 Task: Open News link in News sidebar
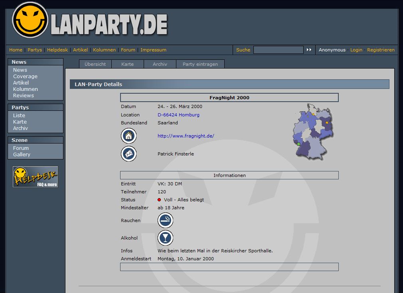(x=20, y=70)
